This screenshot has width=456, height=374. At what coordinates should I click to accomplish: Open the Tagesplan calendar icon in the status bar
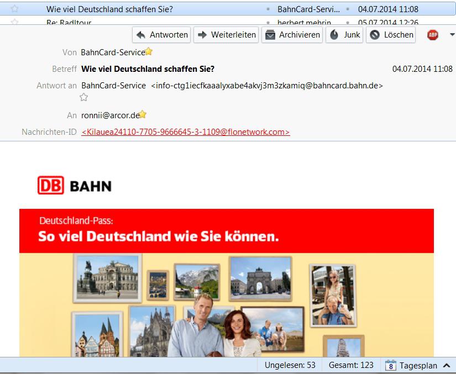[391, 365]
